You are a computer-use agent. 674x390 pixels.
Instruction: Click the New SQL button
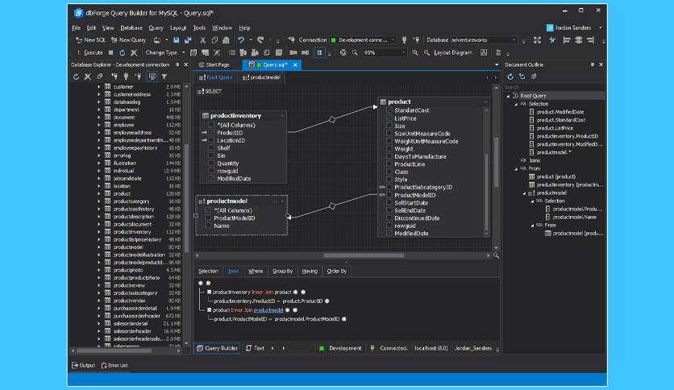pyautogui.click(x=90, y=40)
